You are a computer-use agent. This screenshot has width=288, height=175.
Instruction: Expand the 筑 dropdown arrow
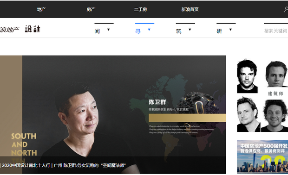(190, 30)
